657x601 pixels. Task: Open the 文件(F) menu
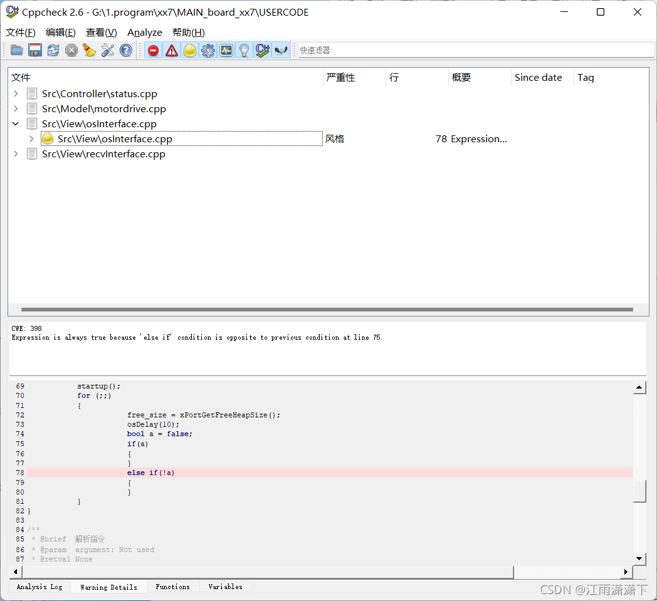21,32
